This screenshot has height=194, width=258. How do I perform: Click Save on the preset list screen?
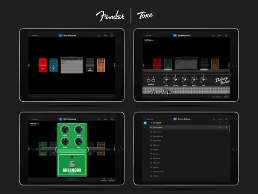click(x=220, y=119)
